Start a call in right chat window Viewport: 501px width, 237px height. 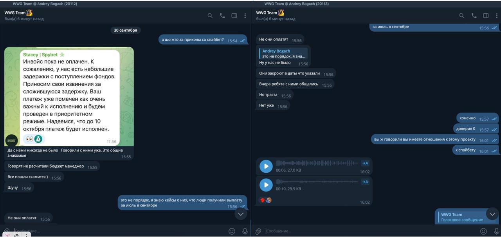pyautogui.click(x=474, y=16)
